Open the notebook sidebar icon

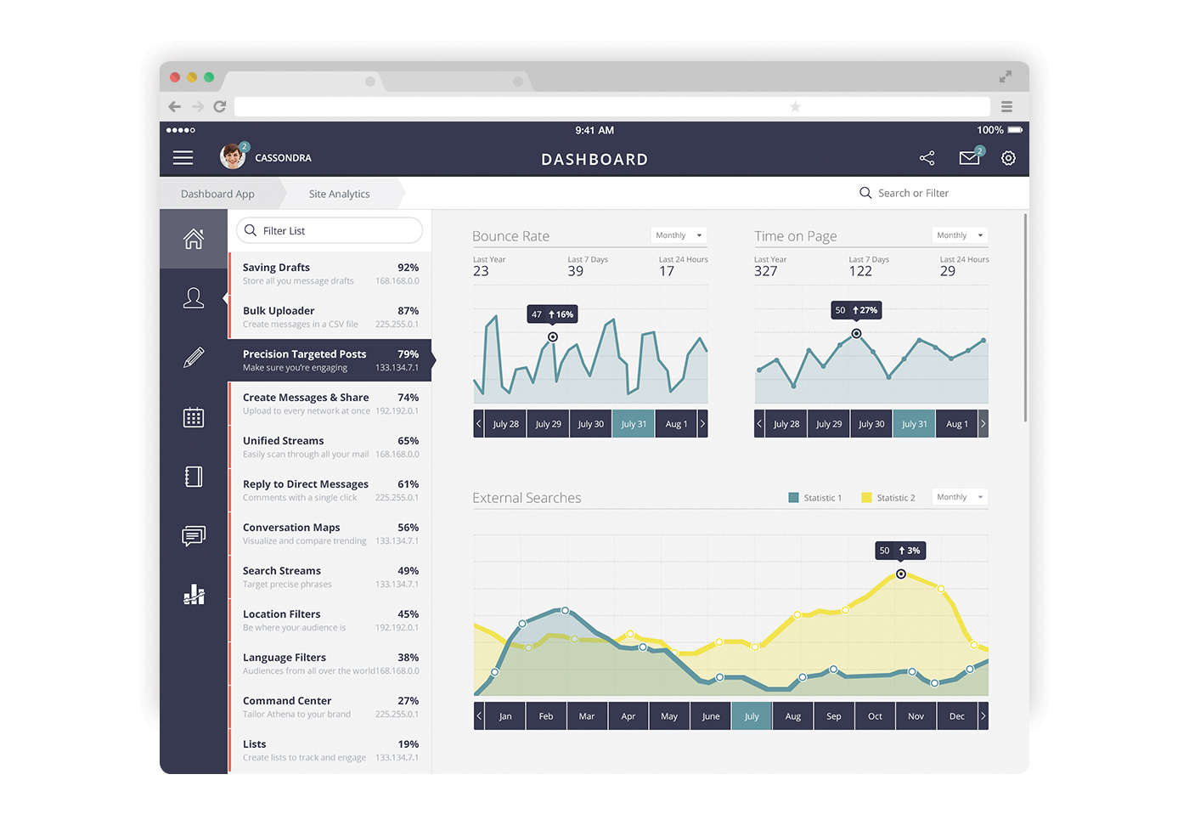[x=194, y=477]
